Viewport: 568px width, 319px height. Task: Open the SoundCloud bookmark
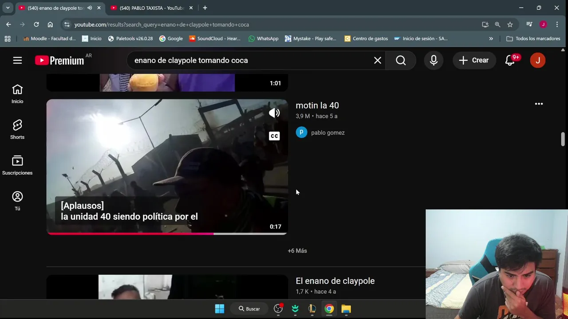pyautogui.click(x=215, y=39)
